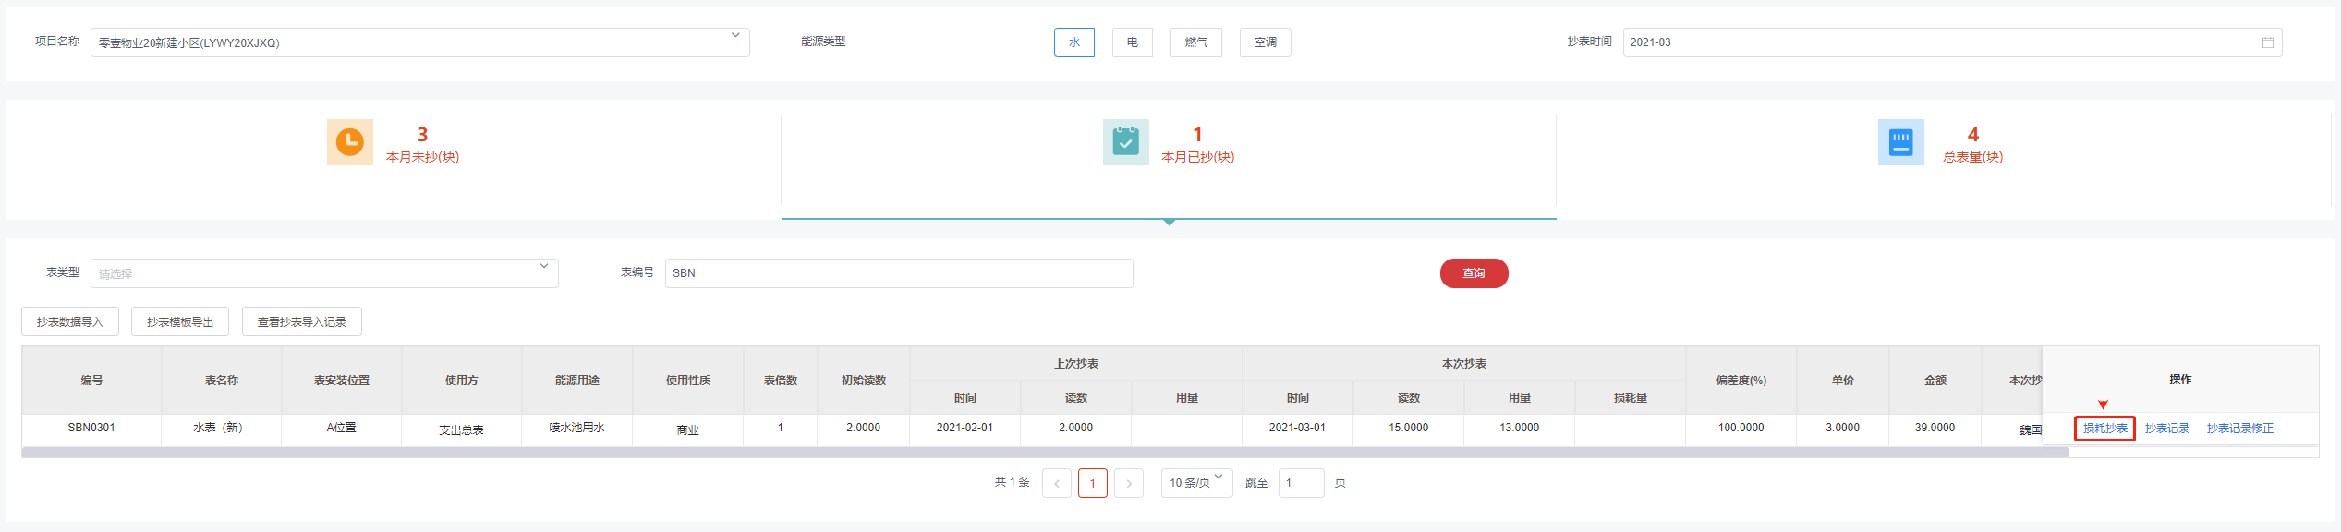Viewport: 2341px width, 532px height.
Task: Select 电 energy type
Action: coord(1132,42)
